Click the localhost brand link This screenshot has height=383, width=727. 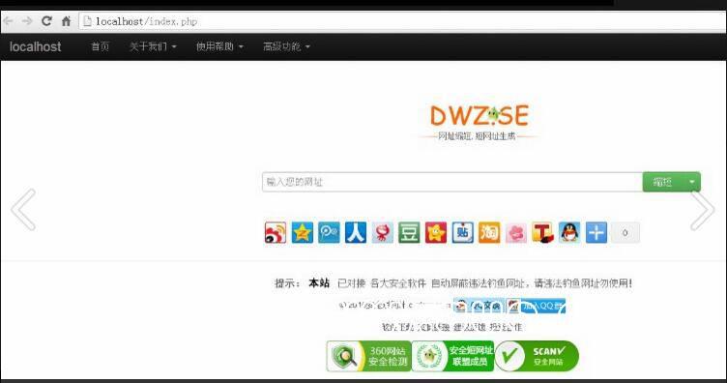point(35,46)
